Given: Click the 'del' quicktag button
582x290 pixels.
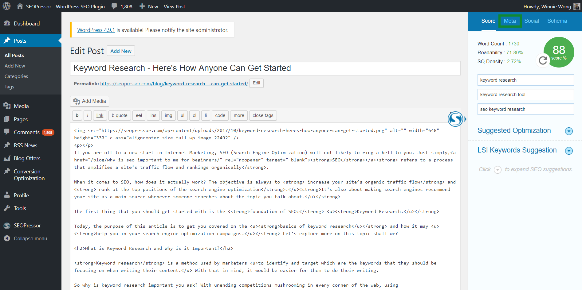Looking at the screenshot, I should [139, 115].
